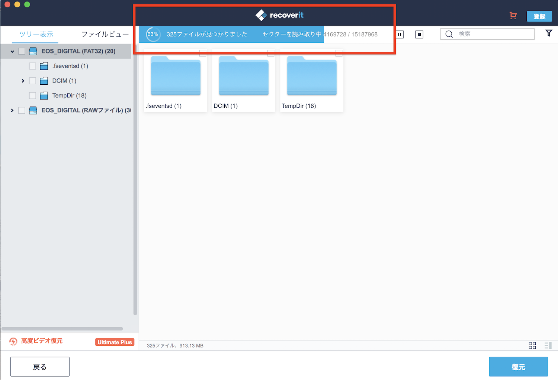Image resolution: width=558 pixels, height=380 pixels.
Task: Select the TempDir (18) tree row label
Action: (69, 95)
